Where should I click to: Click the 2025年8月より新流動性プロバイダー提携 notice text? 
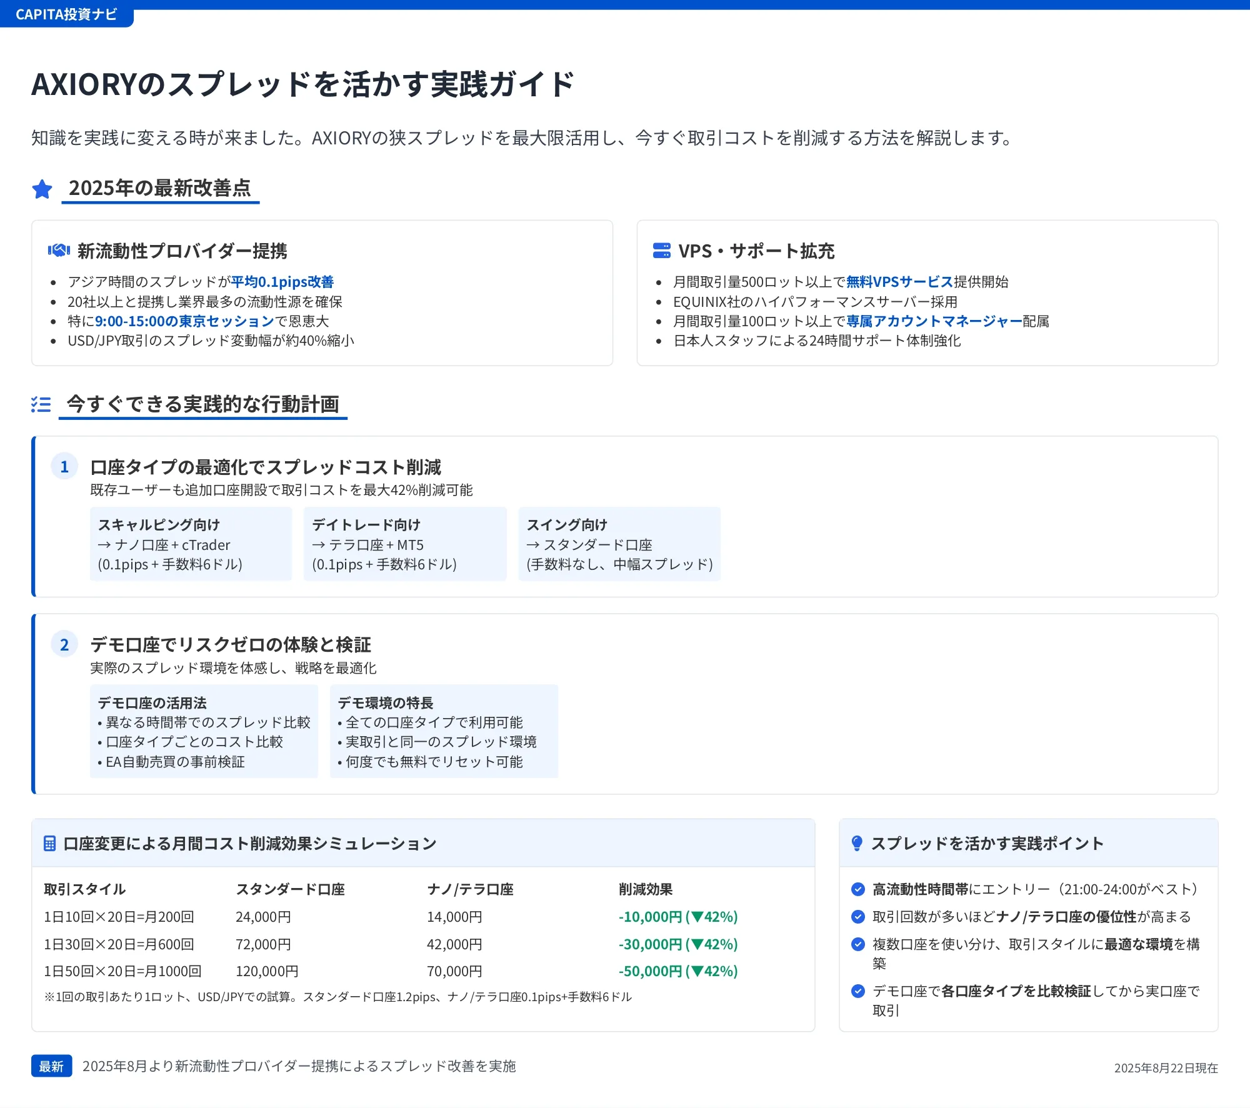pos(299,1066)
